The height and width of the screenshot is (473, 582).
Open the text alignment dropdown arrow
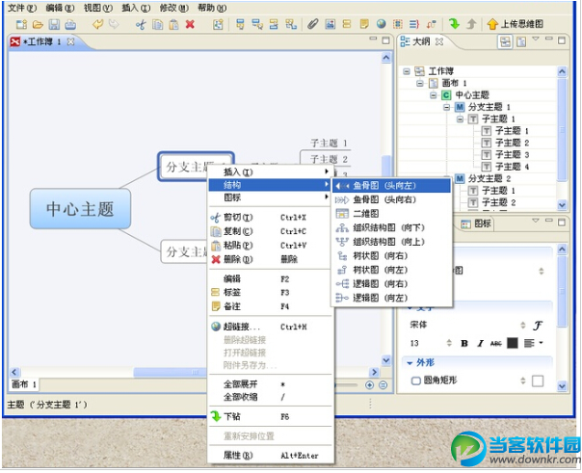click(x=541, y=343)
